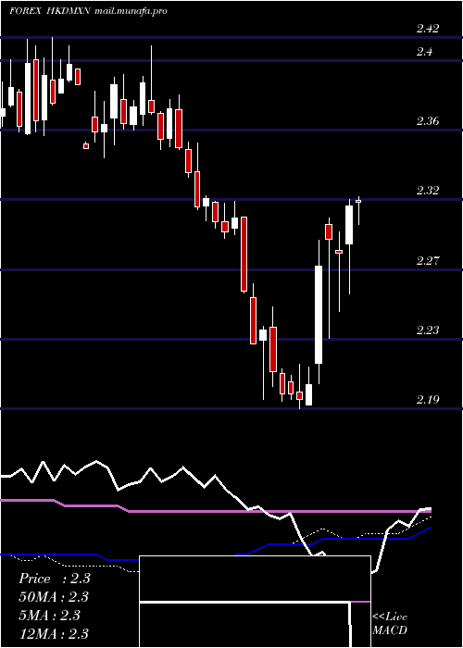This screenshot has width=463, height=648.
Task: Click the 2.4 price axis label
Action: point(424,52)
